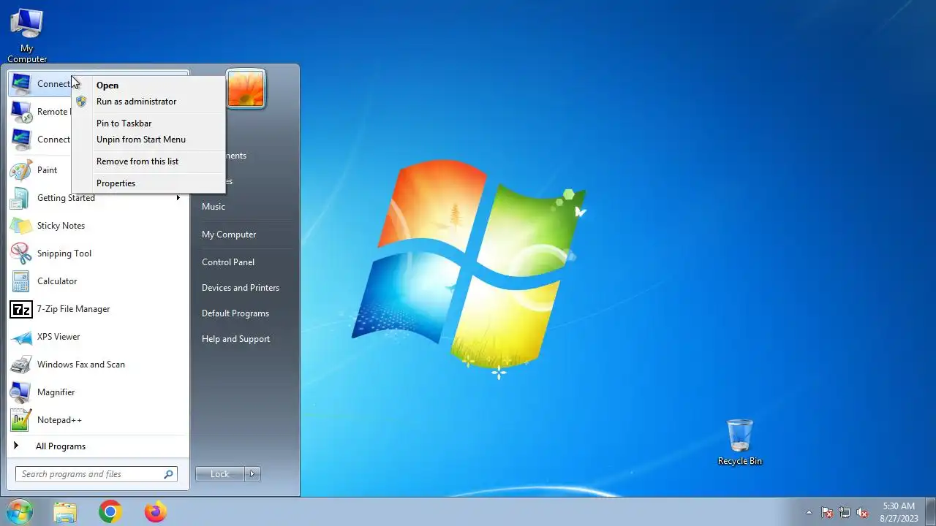The image size is (936, 526).
Task: Click the Windows Fax and Scan icon
Action: tap(21, 365)
